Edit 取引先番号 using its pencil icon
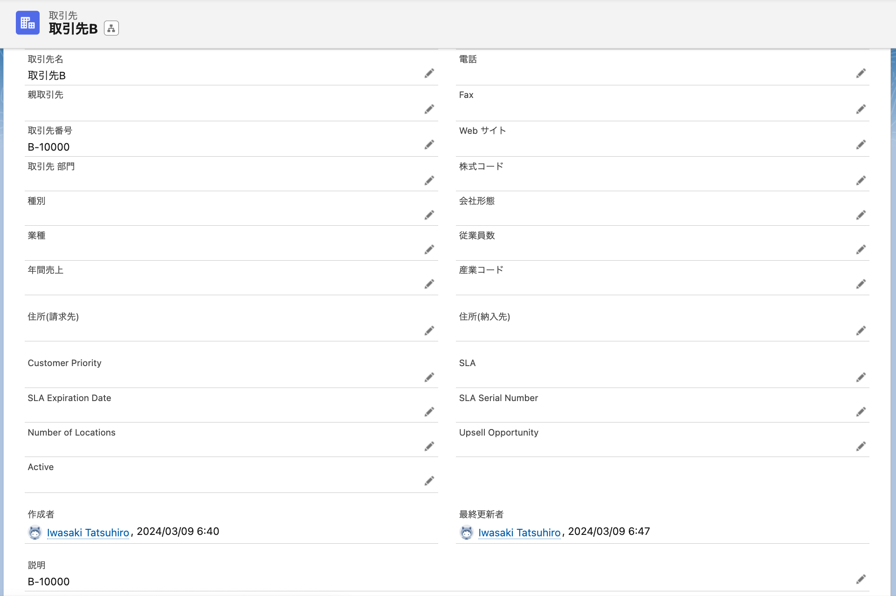Image resolution: width=896 pixels, height=596 pixels. click(x=429, y=145)
